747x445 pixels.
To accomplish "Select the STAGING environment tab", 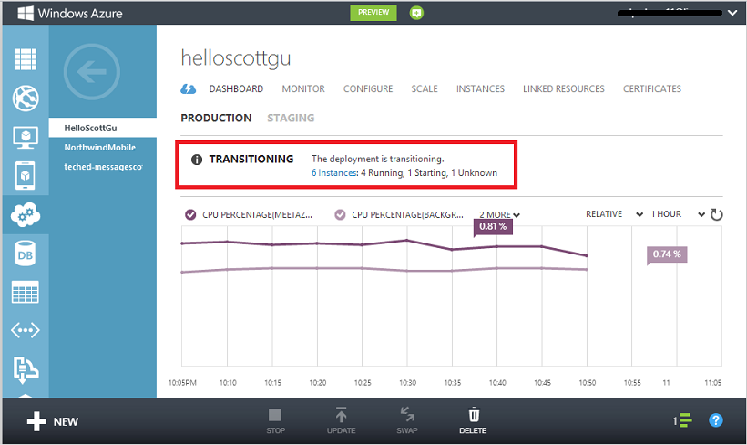I will pyautogui.click(x=291, y=118).
